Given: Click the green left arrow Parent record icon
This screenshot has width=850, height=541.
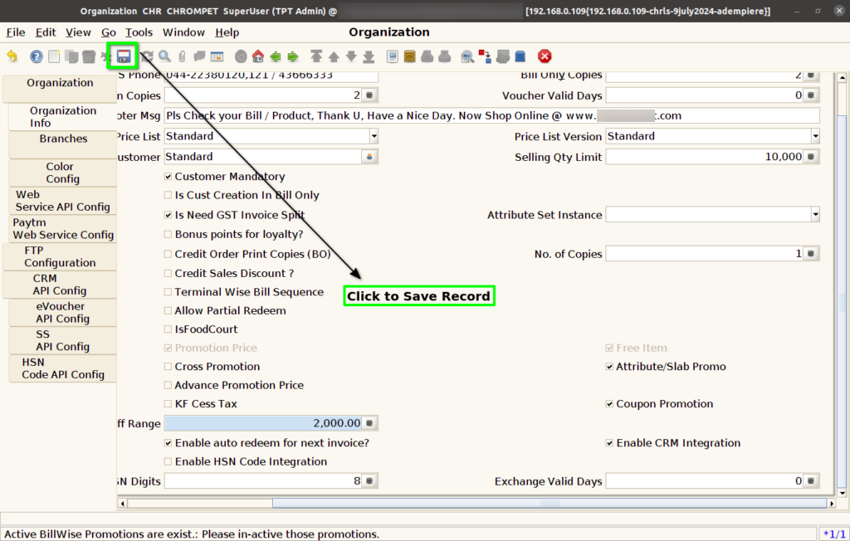Looking at the screenshot, I should (x=276, y=56).
